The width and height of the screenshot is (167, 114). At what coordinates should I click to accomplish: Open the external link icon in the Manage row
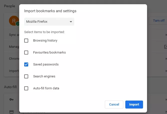[165, 47]
